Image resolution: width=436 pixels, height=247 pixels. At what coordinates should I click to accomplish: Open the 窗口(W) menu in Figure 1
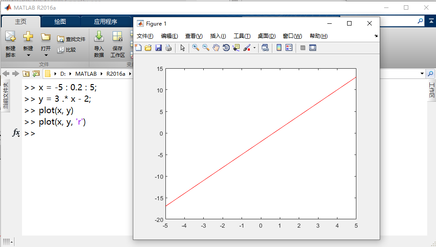[x=292, y=36]
